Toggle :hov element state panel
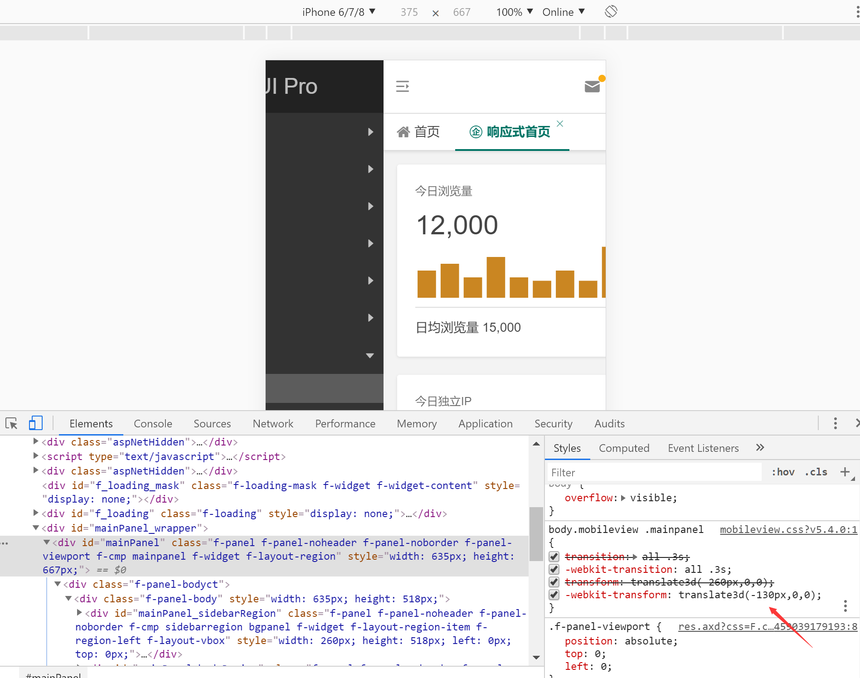This screenshot has height=678, width=860. click(x=783, y=472)
